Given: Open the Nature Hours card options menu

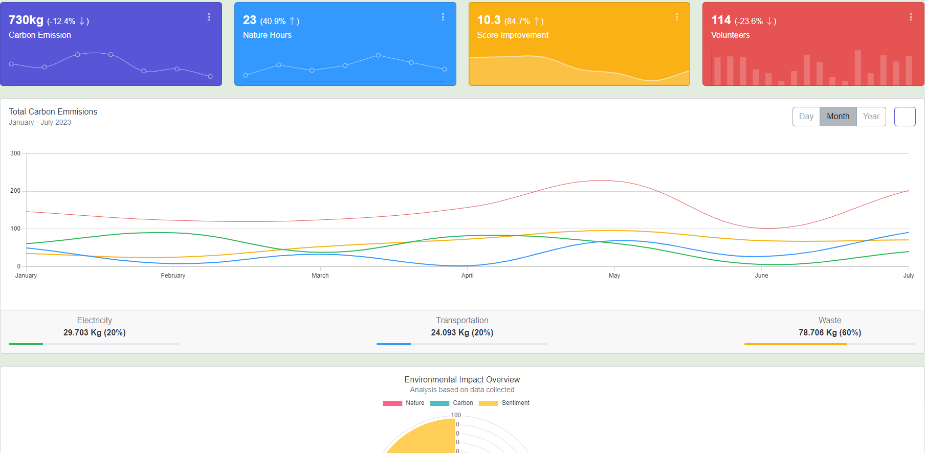Looking at the screenshot, I should pyautogui.click(x=443, y=17).
